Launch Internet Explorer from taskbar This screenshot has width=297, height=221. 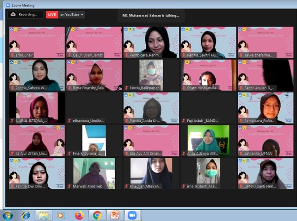pyautogui.click(x=25, y=215)
